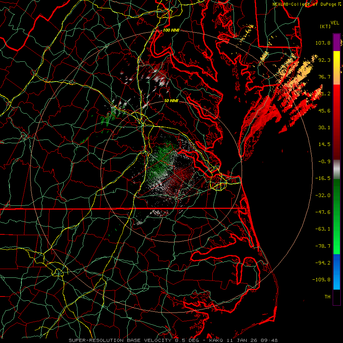Click the -63.1 velocity scale value
The width and height of the screenshot is (343, 343).
pos(323,229)
